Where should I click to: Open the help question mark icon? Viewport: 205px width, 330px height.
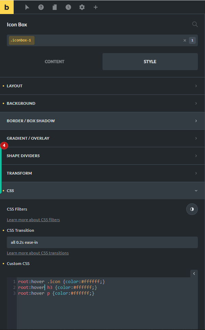pos(41,8)
